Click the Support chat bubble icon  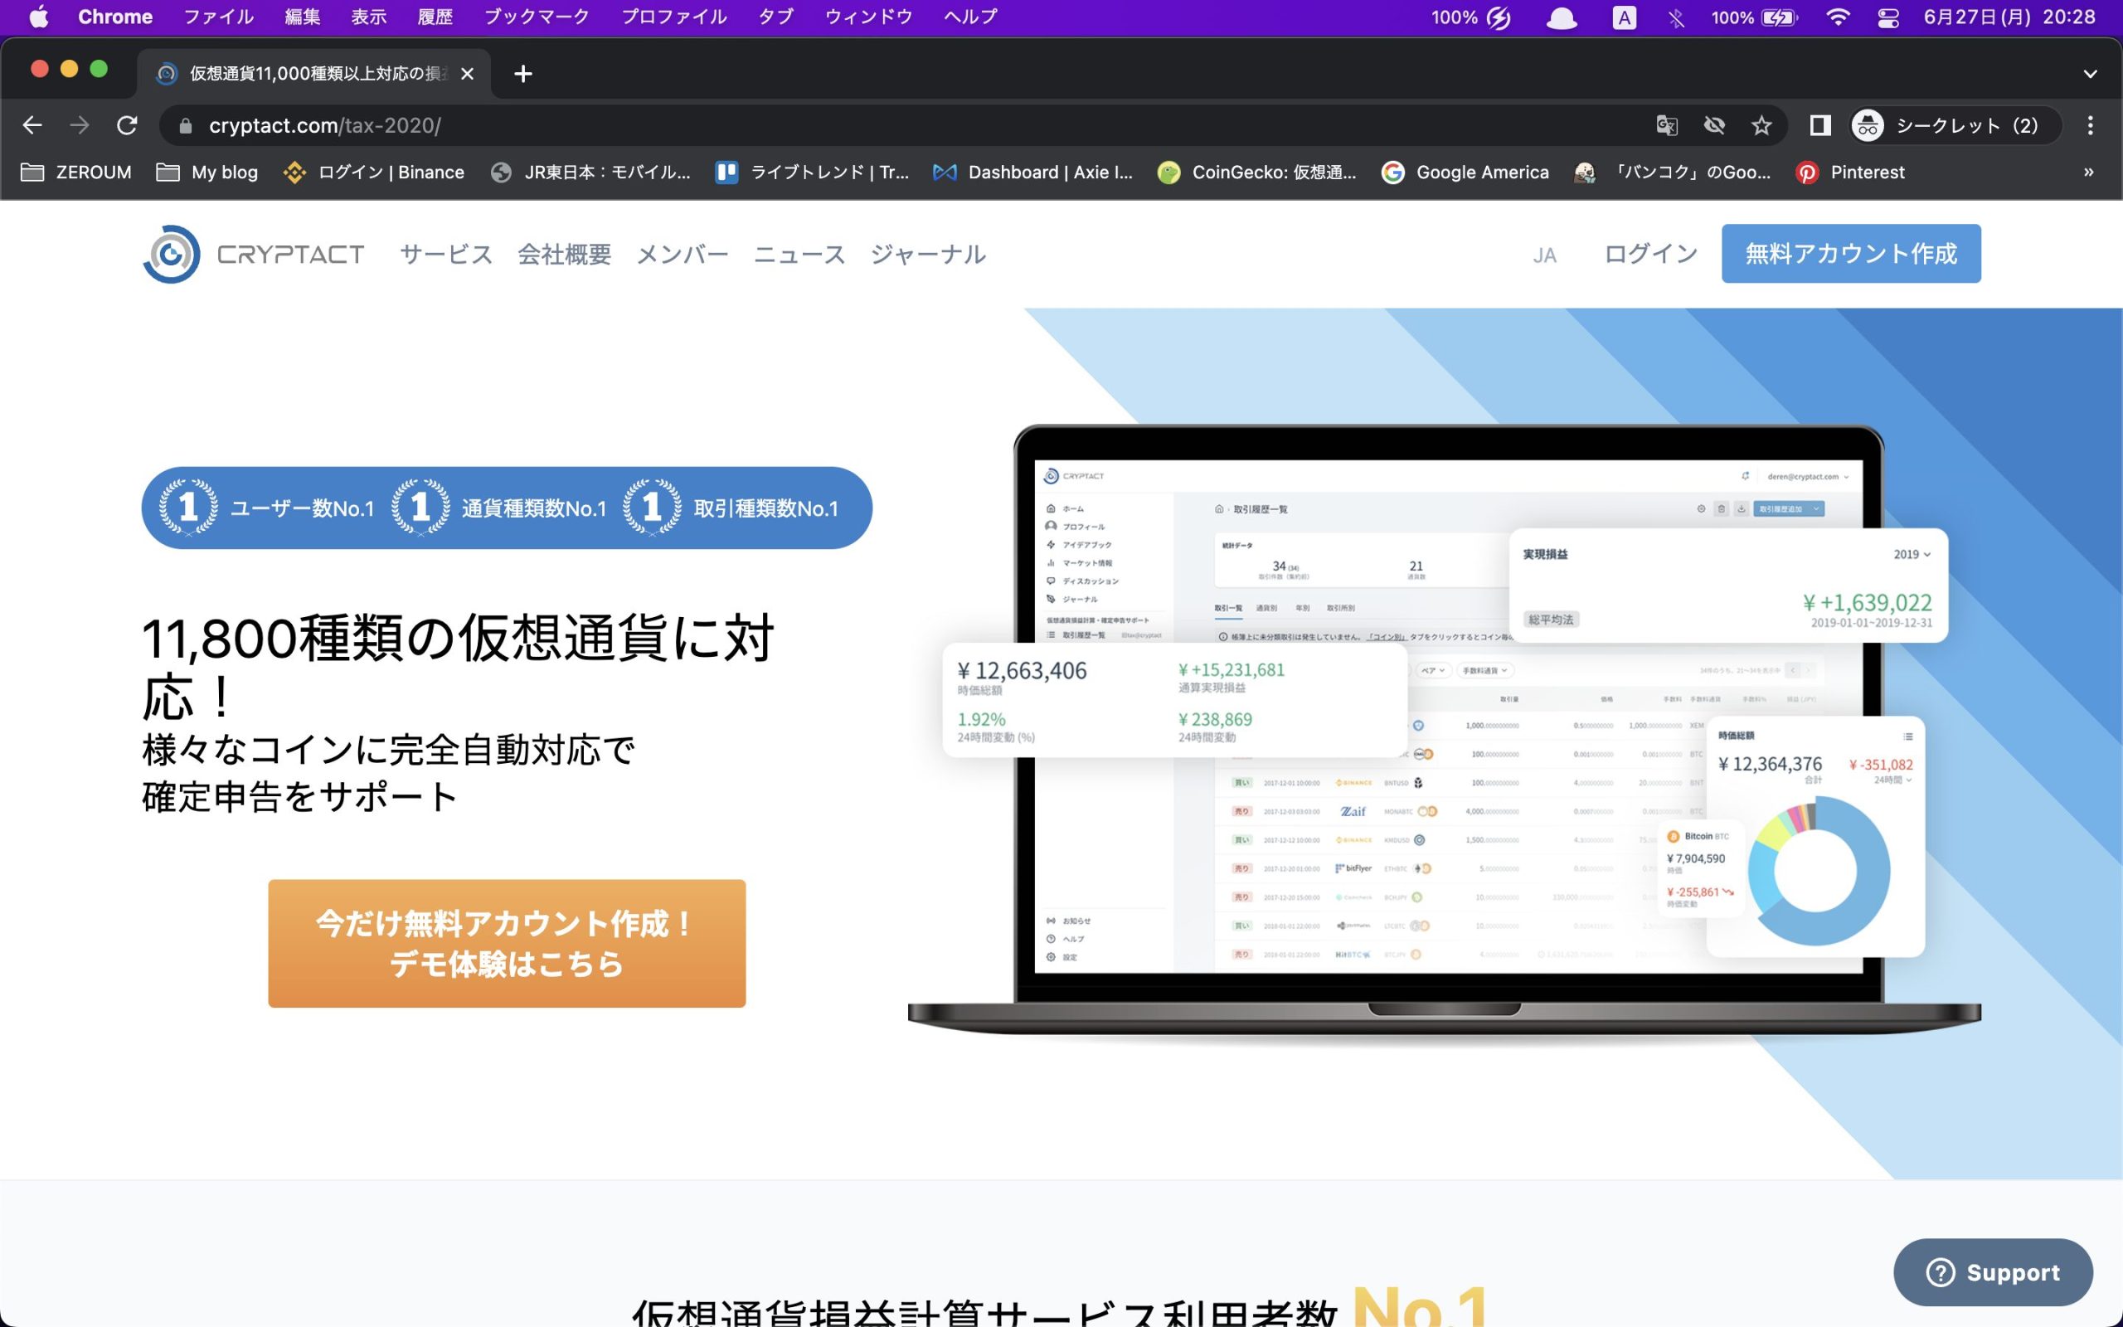[x=1941, y=1271]
